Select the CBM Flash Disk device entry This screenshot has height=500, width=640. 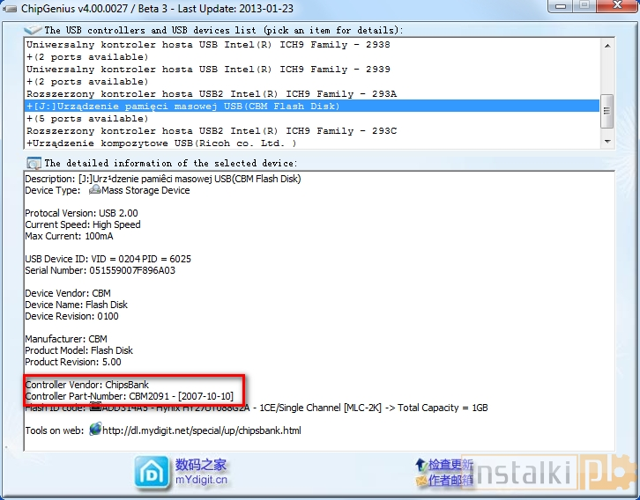[183, 107]
